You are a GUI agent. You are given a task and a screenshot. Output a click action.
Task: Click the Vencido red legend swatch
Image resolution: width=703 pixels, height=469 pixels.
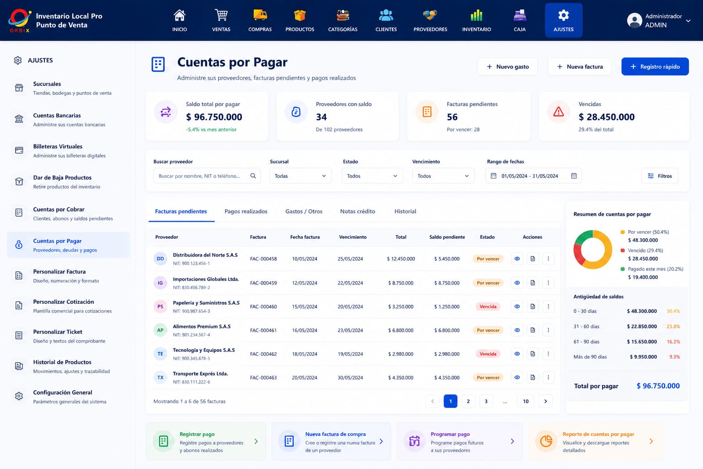[x=622, y=251]
